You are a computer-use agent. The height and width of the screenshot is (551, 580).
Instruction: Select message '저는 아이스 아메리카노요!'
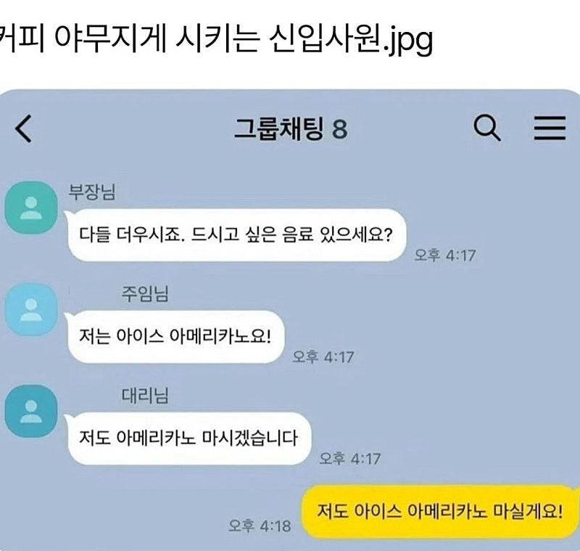point(176,337)
